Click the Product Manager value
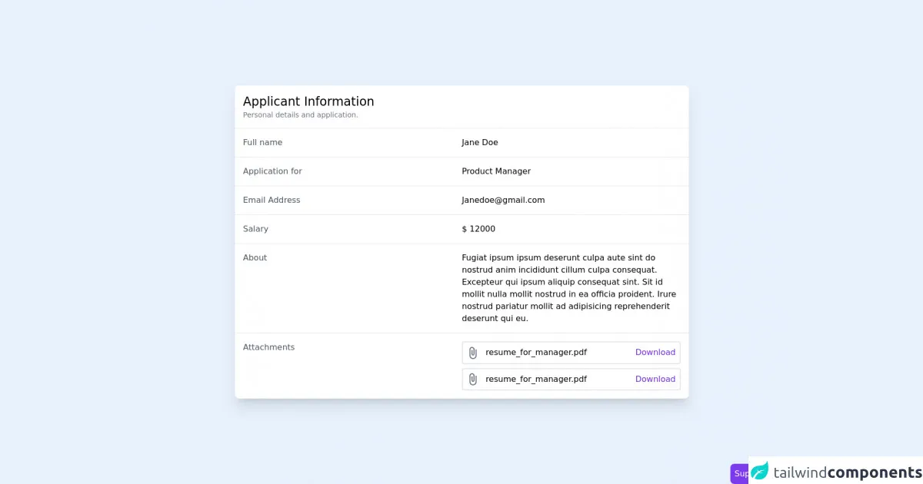Screen dimensions: 923x484 (496, 171)
